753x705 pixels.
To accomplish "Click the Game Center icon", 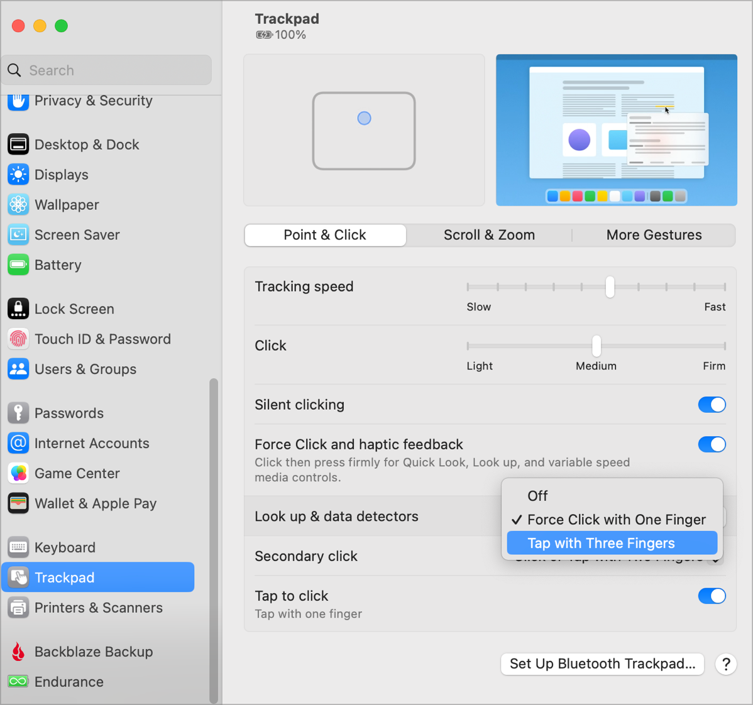I will pyautogui.click(x=18, y=474).
